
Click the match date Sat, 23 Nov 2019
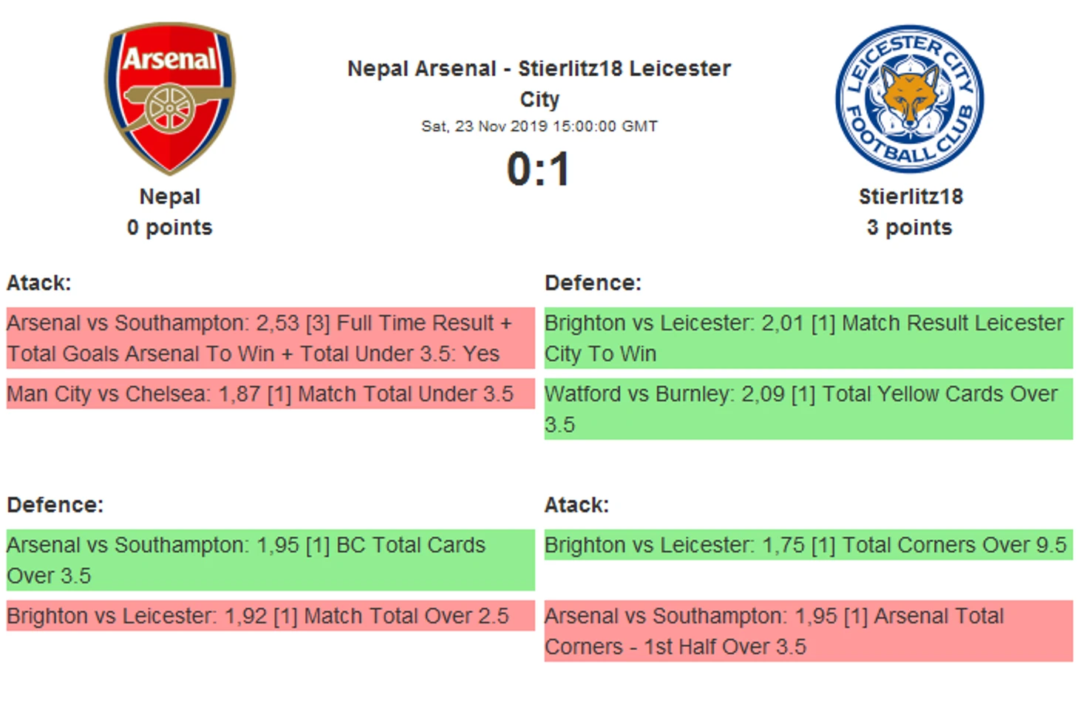pos(539,126)
